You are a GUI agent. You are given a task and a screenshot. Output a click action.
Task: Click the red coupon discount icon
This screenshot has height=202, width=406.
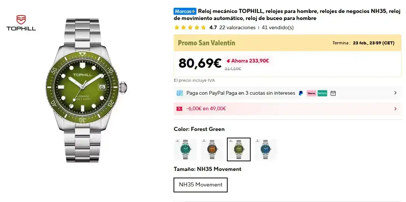click(x=179, y=109)
